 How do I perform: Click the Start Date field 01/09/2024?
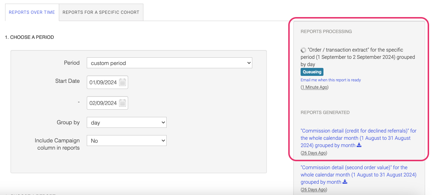click(107, 82)
